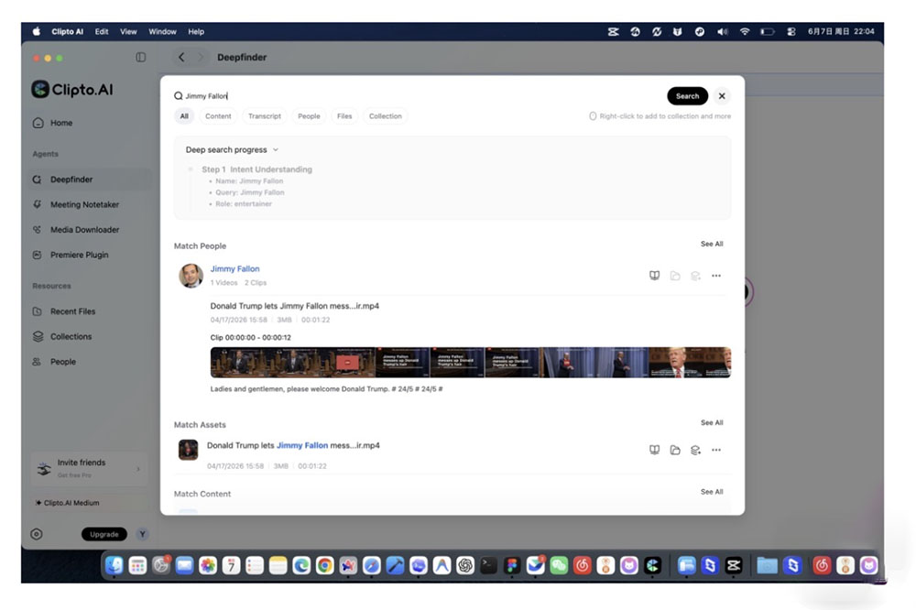
Task: Click See All for Match Content
Action: [712, 491]
